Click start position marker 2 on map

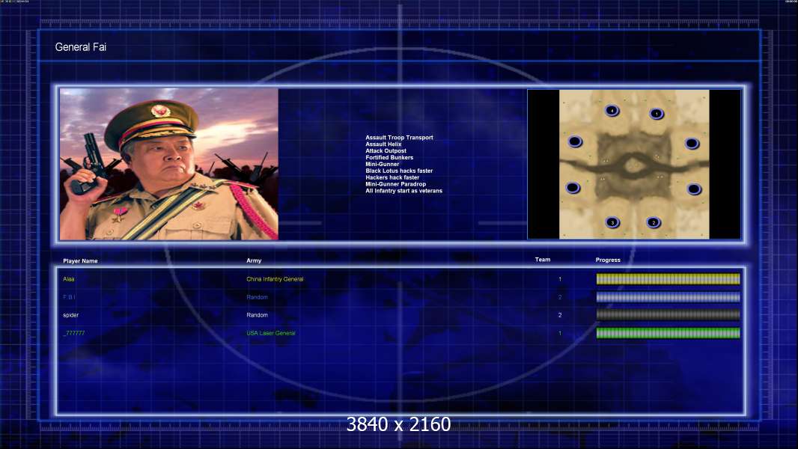pos(654,222)
